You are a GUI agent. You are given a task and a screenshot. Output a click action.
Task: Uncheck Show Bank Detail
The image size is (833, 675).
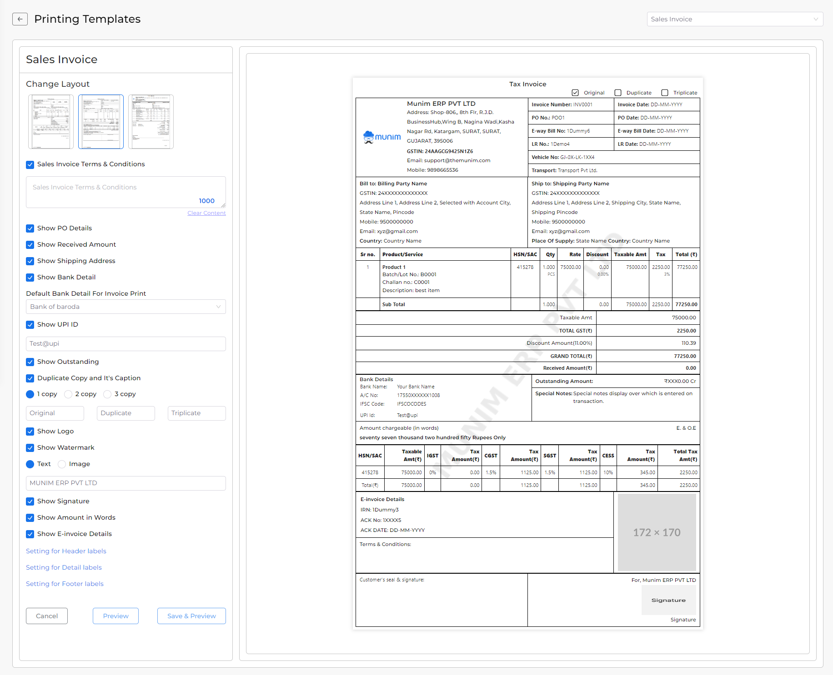30,278
